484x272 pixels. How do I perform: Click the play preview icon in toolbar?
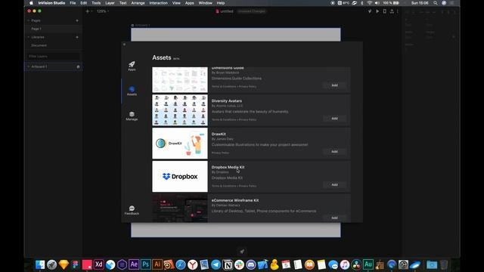point(377,11)
